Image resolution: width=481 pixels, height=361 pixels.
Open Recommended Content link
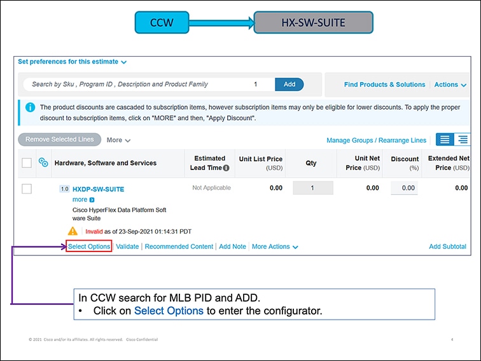click(179, 246)
